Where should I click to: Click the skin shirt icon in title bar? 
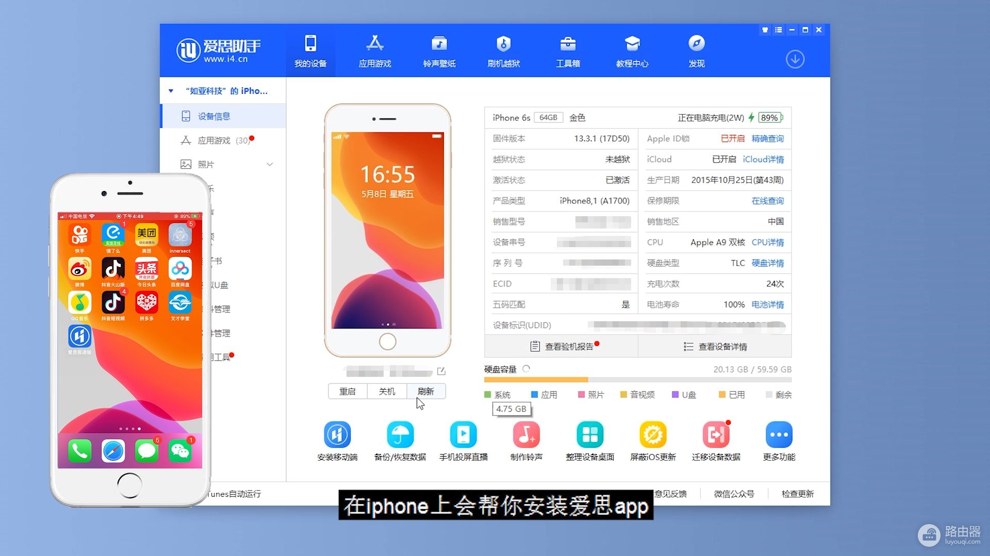coord(765,30)
